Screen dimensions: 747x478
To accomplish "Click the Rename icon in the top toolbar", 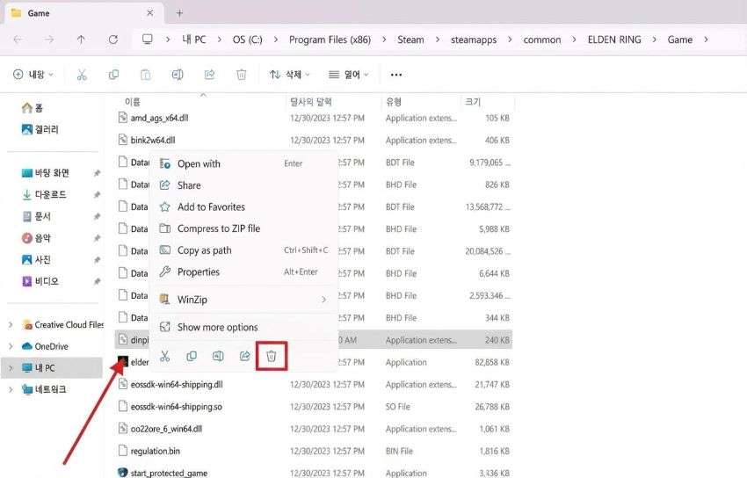I will point(178,75).
